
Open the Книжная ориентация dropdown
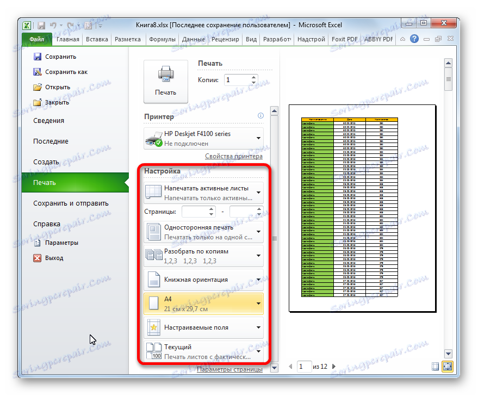[x=203, y=280]
